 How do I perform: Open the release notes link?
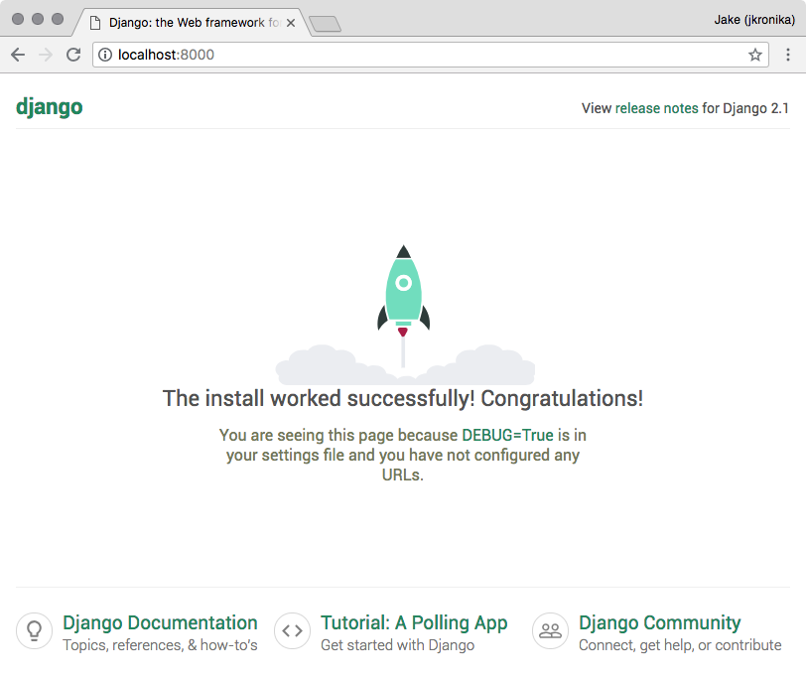656,108
